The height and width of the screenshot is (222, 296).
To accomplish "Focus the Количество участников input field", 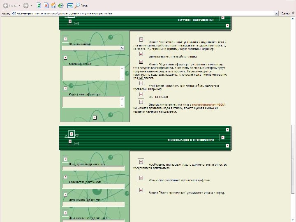I will click(93, 186).
